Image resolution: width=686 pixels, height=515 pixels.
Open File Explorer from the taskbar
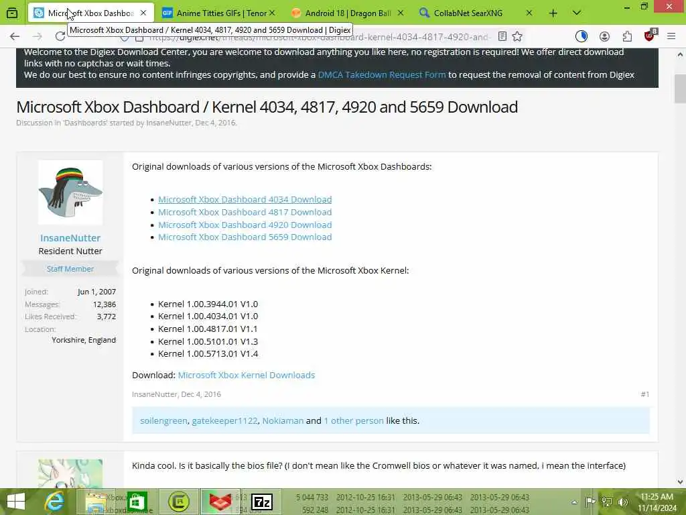pyautogui.click(x=96, y=502)
